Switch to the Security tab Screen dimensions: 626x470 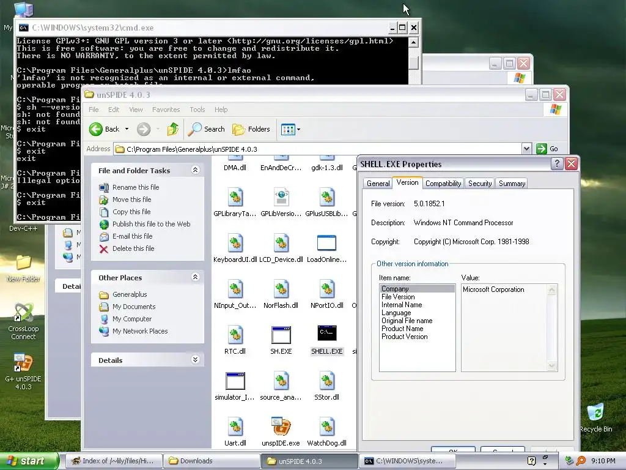point(479,184)
